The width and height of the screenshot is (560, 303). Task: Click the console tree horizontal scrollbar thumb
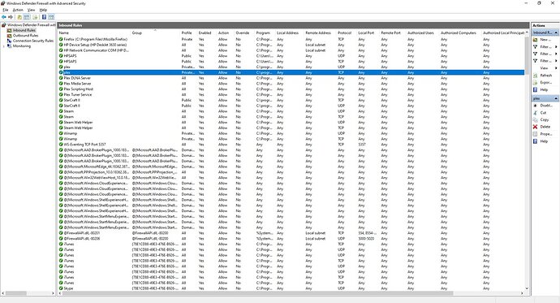coord(16,293)
